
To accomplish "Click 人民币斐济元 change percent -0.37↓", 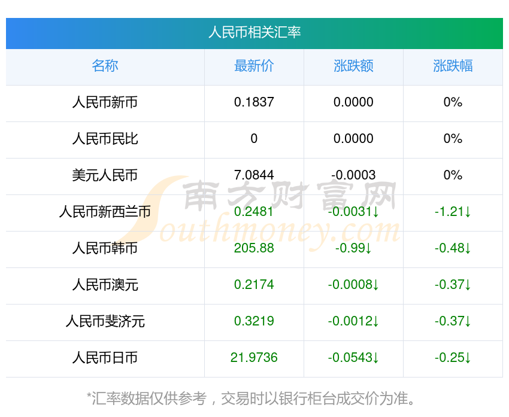I will (x=453, y=321).
